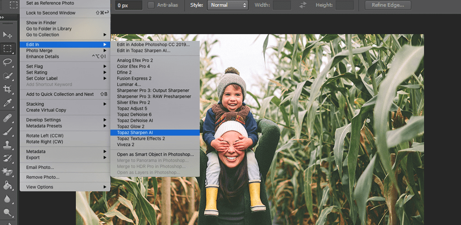Screen dimensions: 461x225
Task: Choose Go to Folder in Library
Action: click(65, 28)
